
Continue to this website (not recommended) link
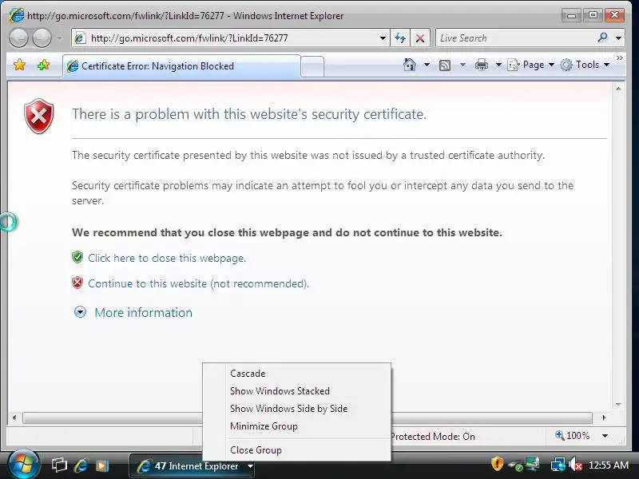pyautogui.click(x=198, y=283)
